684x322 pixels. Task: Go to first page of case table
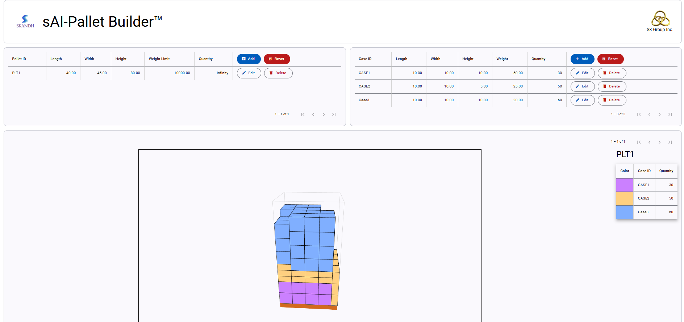[639, 115]
